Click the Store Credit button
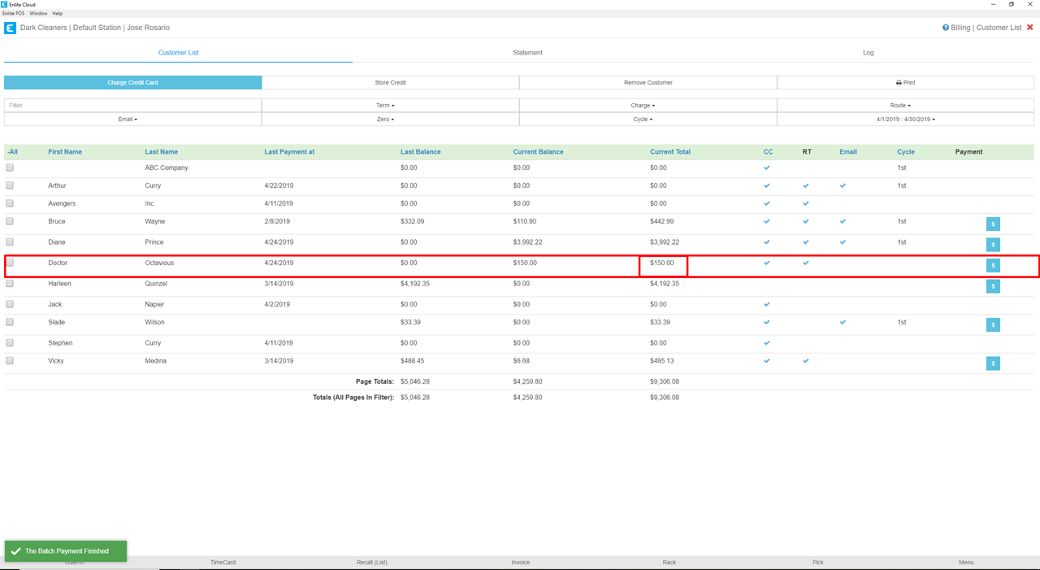This screenshot has height=570, width=1040. (390, 82)
